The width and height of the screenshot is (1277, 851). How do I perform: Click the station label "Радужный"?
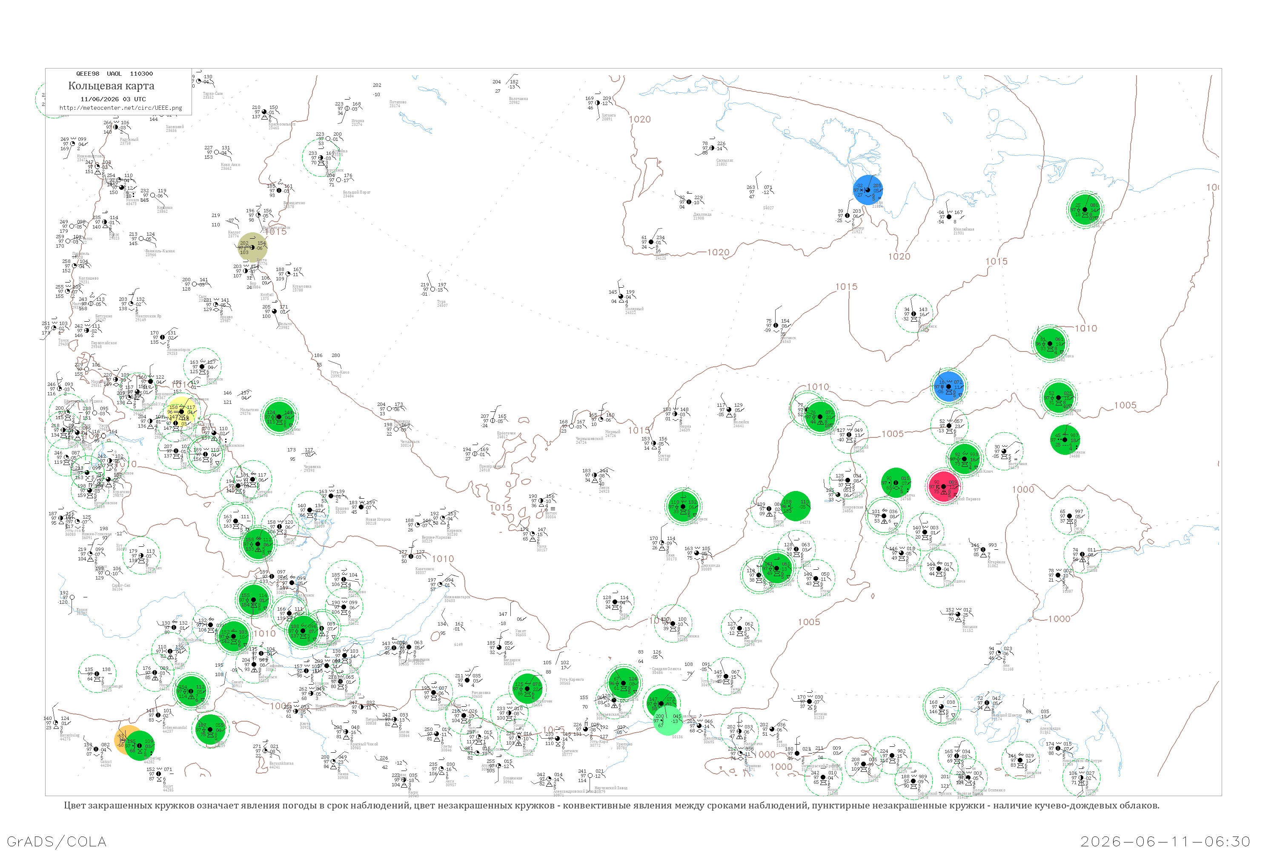click(x=129, y=140)
